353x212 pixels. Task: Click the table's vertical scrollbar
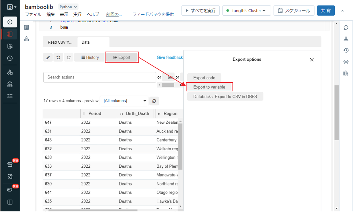point(180,147)
